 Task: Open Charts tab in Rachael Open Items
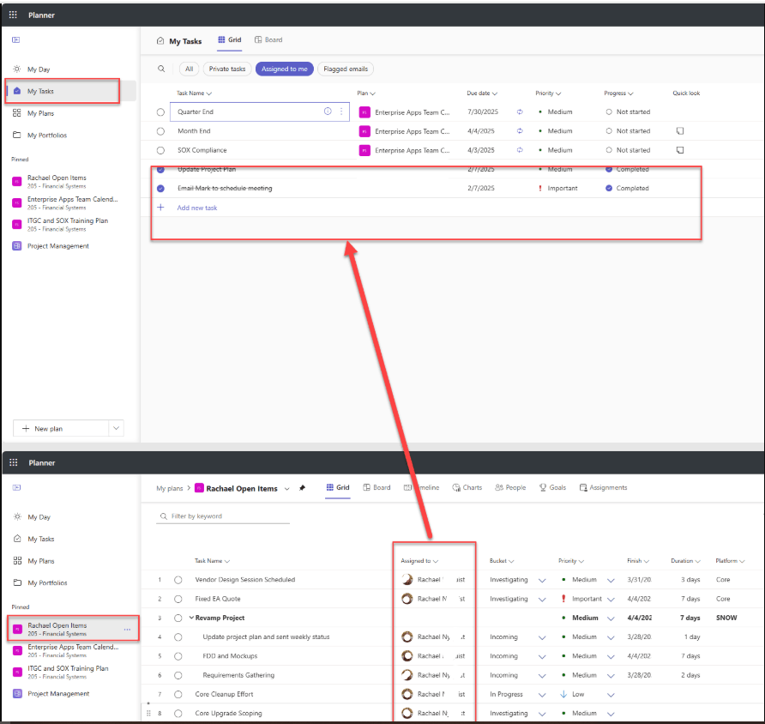pos(467,487)
